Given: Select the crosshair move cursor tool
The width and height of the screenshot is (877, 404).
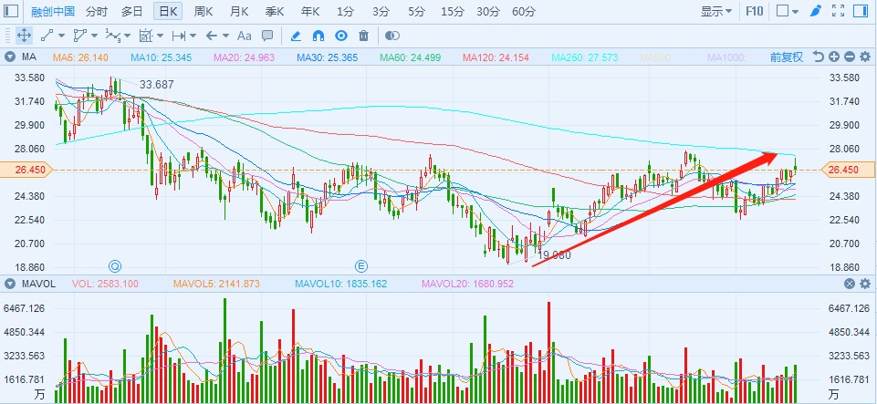Looking at the screenshot, I should (x=25, y=36).
